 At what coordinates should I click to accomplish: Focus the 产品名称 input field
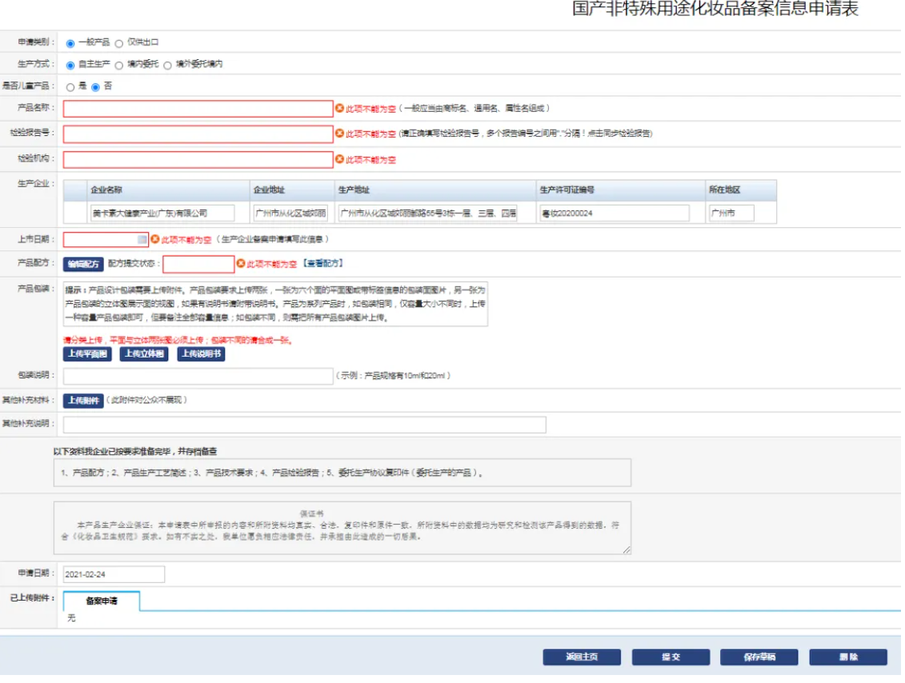pos(198,109)
